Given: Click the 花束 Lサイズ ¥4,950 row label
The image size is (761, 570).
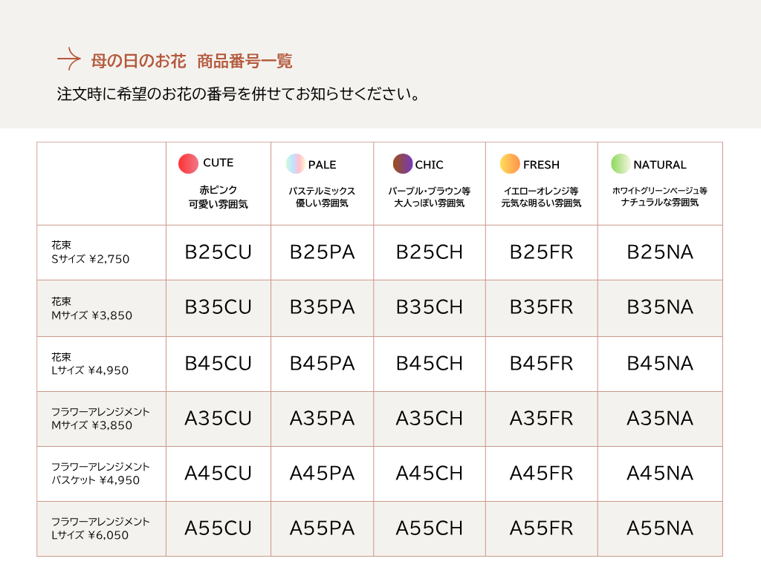Looking at the screenshot, I should [x=90, y=364].
